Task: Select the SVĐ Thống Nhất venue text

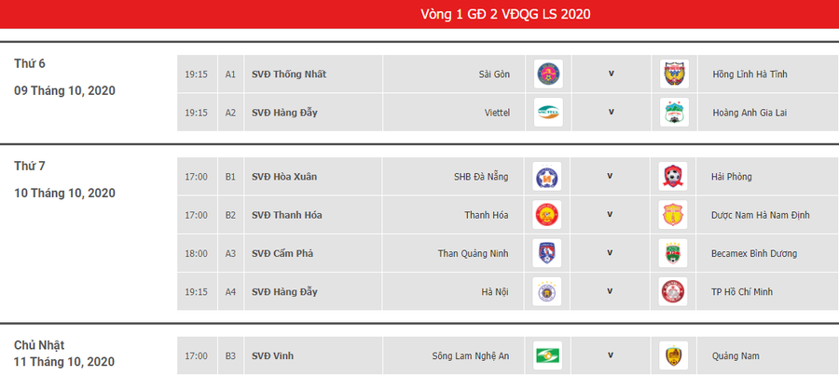Action: tap(289, 74)
